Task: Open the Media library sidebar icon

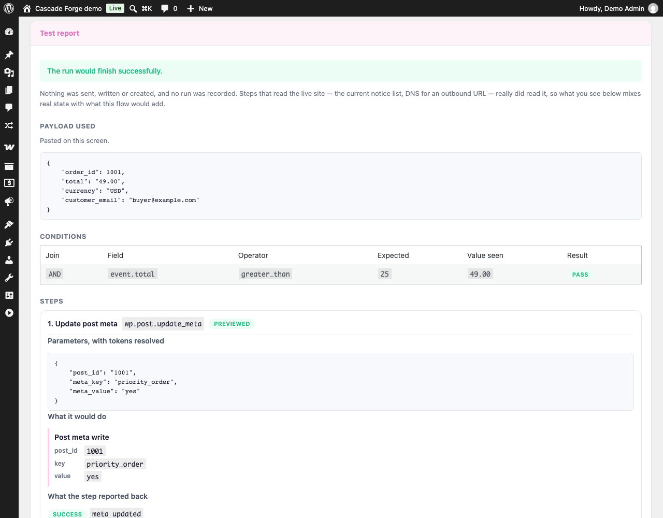Action: point(9,73)
